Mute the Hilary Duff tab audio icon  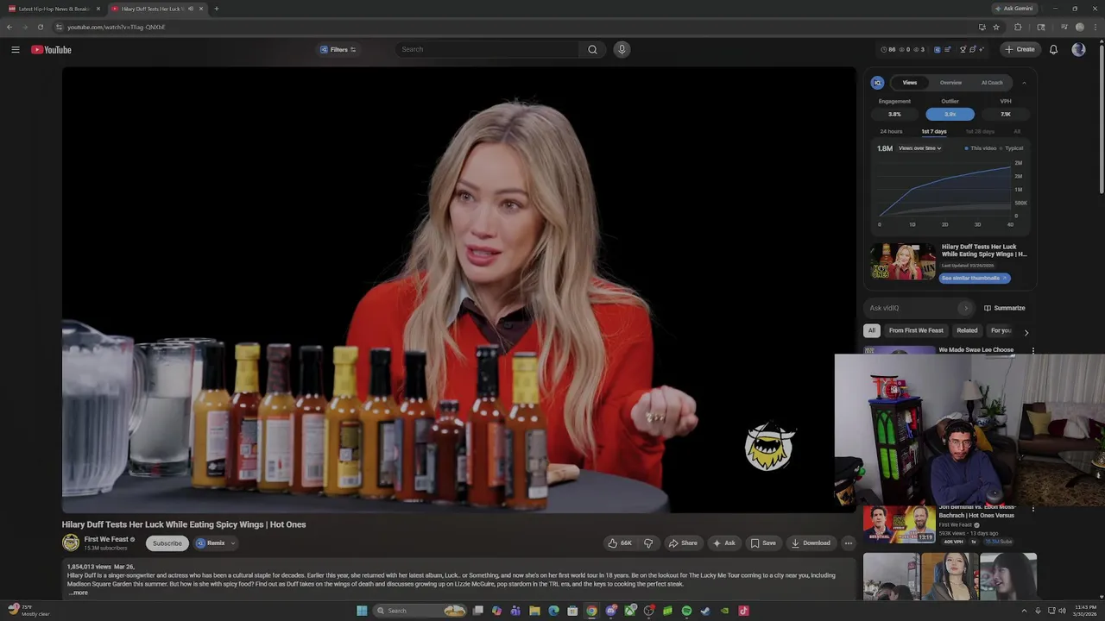pos(191,9)
